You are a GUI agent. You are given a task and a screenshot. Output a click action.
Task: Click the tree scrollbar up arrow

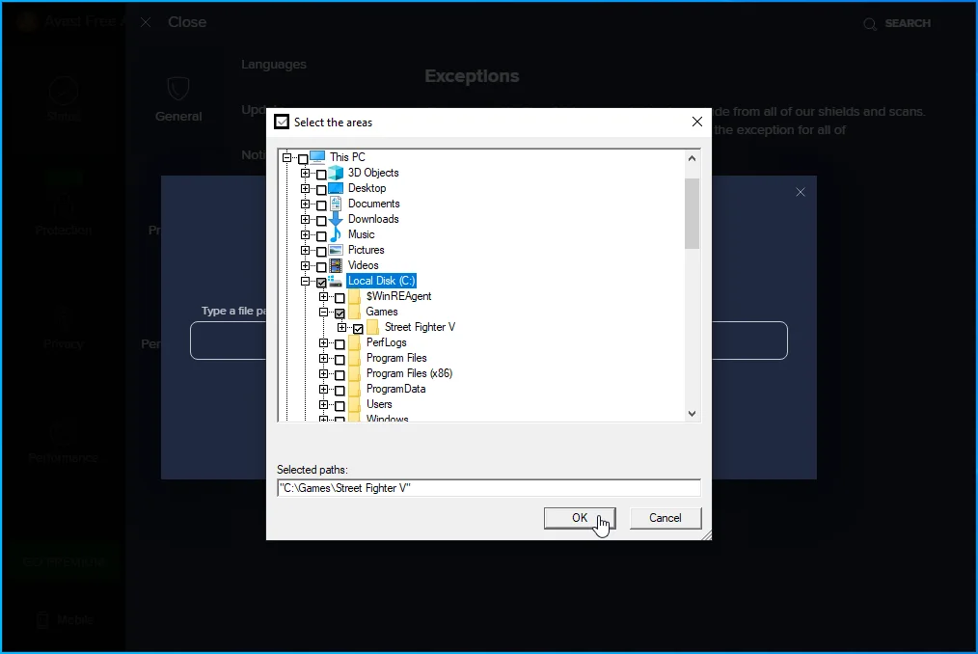[692, 158]
